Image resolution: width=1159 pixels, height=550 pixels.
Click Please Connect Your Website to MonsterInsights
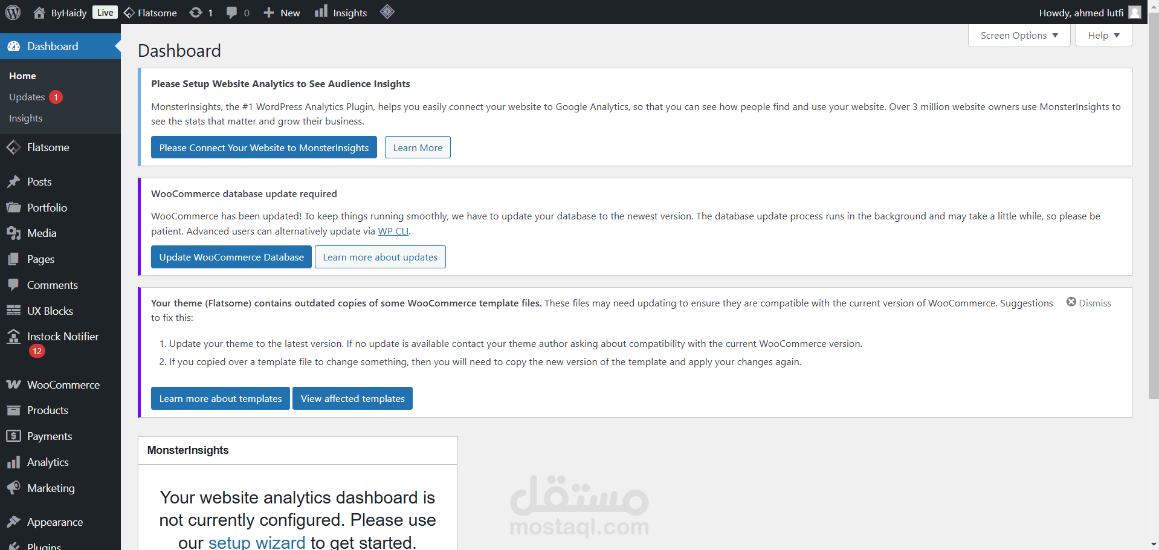[x=264, y=147]
